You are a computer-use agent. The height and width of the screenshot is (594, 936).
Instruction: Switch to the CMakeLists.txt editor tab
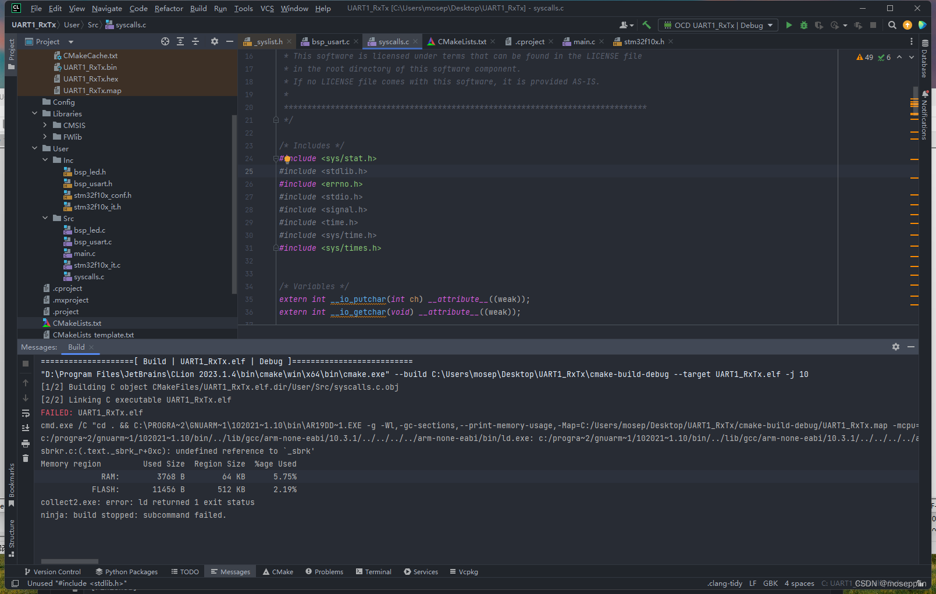(461, 41)
